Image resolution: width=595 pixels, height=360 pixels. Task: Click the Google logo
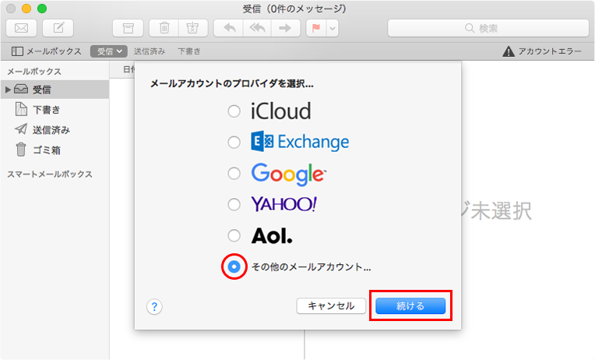coord(288,175)
